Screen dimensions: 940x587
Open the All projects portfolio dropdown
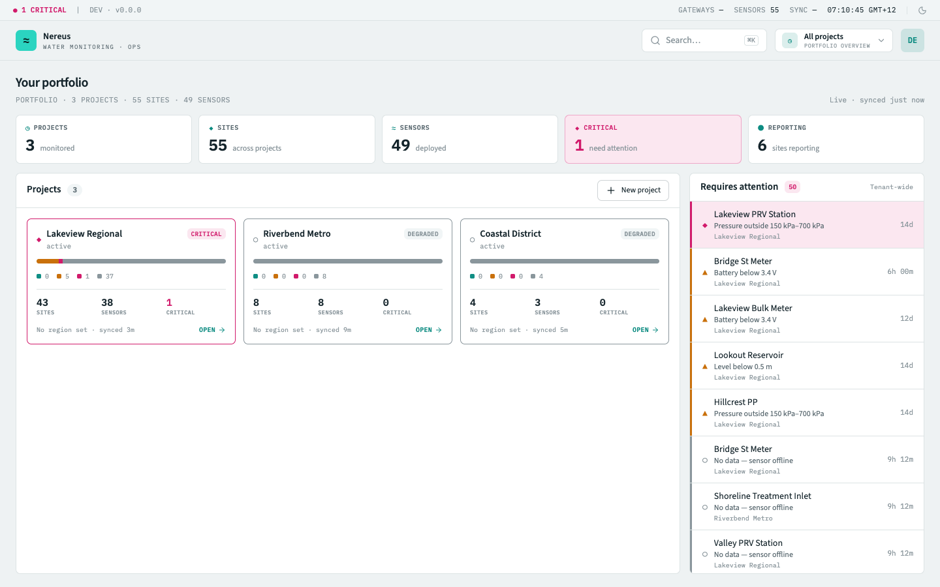pos(834,40)
